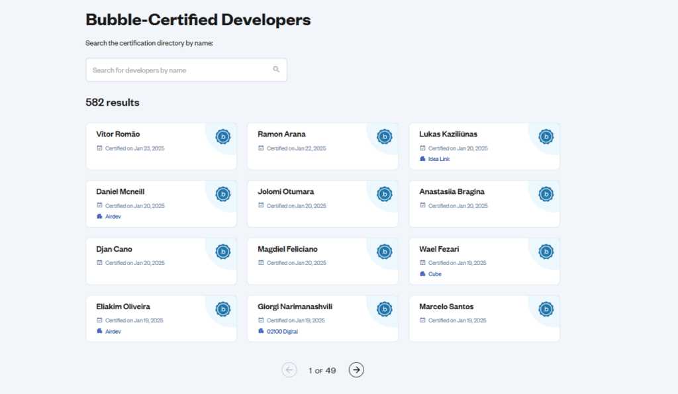Open Eliakim Oliveira's Airdev link
This screenshot has height=394, width=678.
point(113,332)
